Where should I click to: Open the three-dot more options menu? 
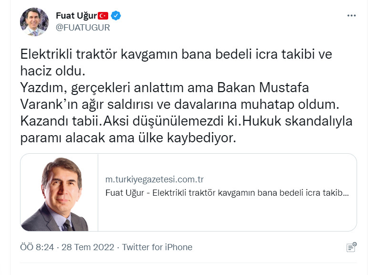point(351,16)
